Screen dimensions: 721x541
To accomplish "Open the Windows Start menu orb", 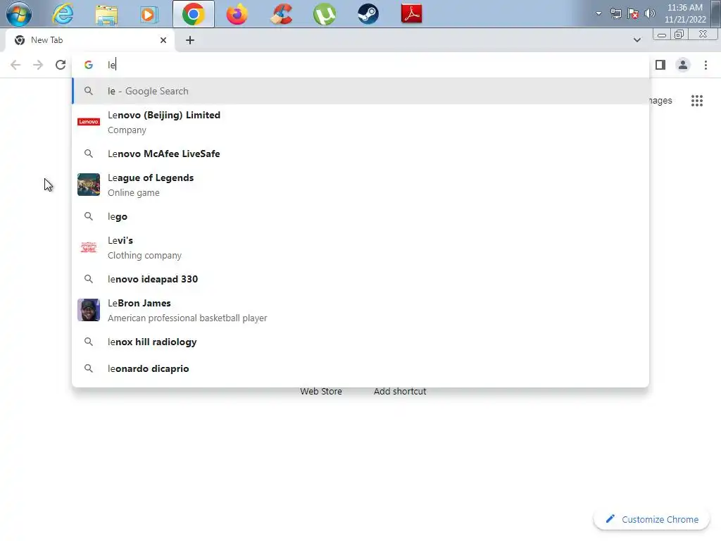I will pos(19,14).
